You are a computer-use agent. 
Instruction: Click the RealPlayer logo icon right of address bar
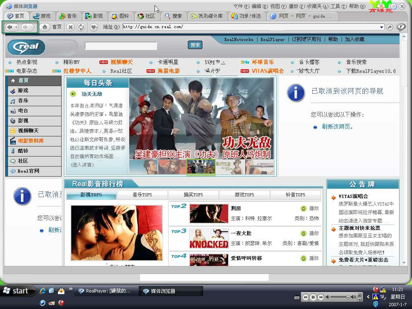(x=401, y=27)
